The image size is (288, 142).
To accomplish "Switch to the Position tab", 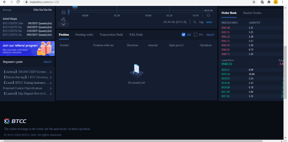I will coord(64,35).
